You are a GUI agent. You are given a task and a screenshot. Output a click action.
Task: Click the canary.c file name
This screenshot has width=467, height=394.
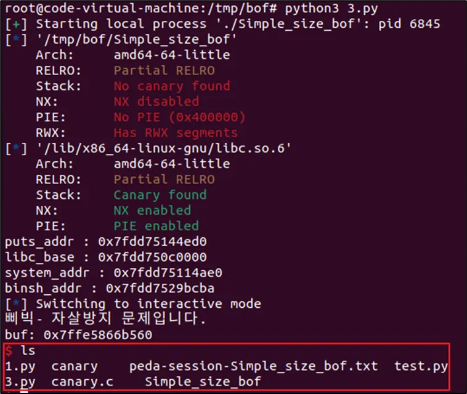(x=78, y=382)
